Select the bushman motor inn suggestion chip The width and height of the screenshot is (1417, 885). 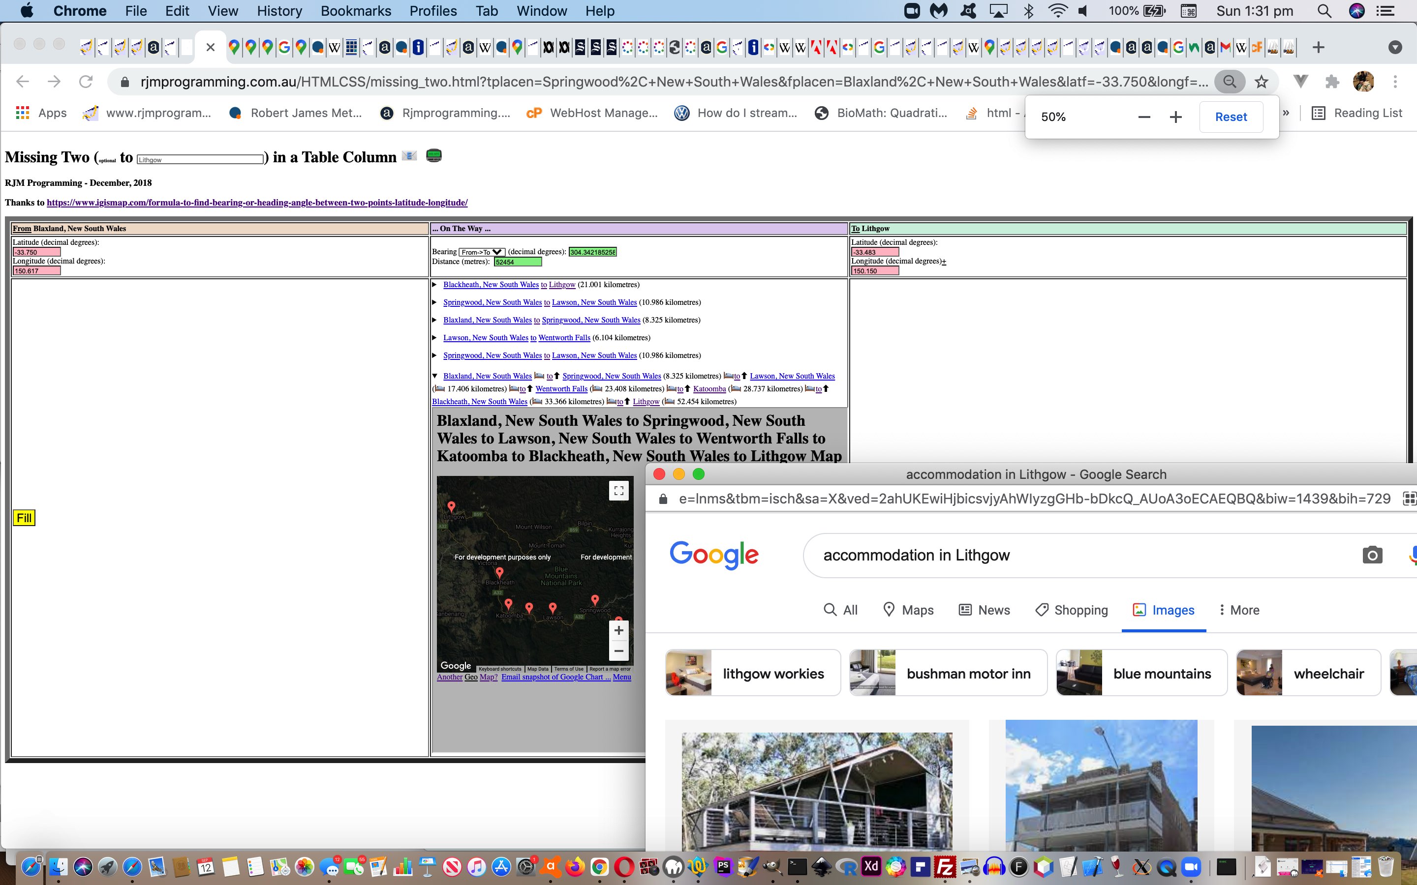pyautogui.click(x=948, y=673)
